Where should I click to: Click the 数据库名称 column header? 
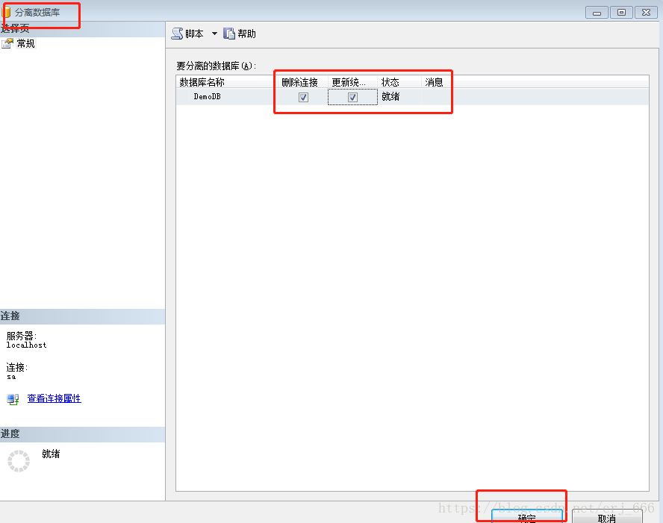[202, 82]
